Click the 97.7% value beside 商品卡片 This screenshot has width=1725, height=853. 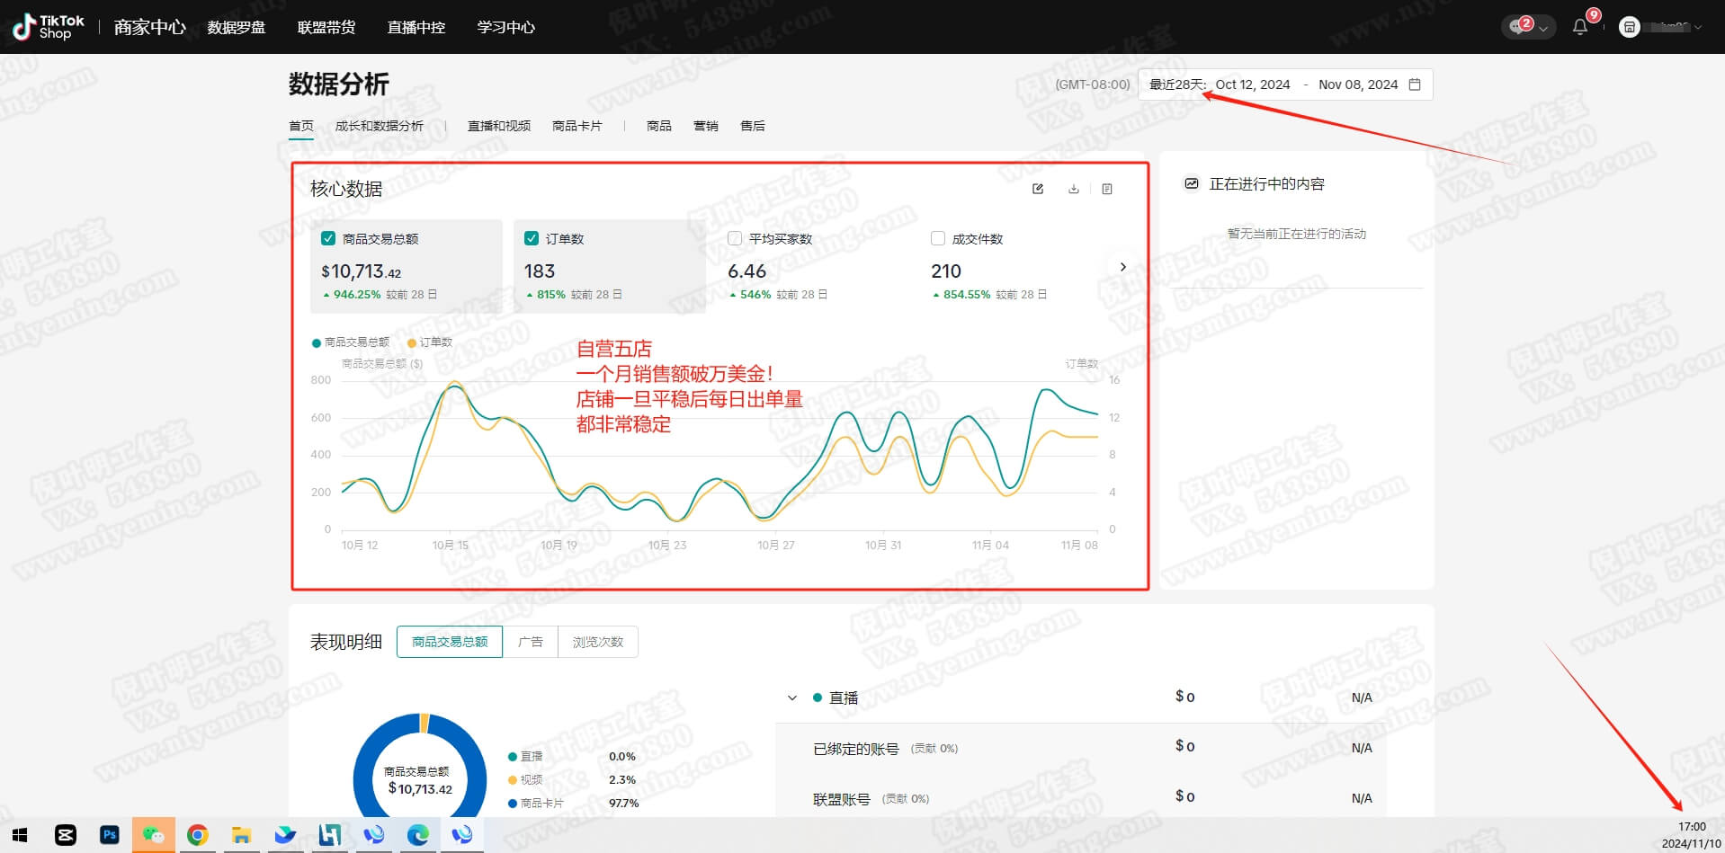click(624, 804)
